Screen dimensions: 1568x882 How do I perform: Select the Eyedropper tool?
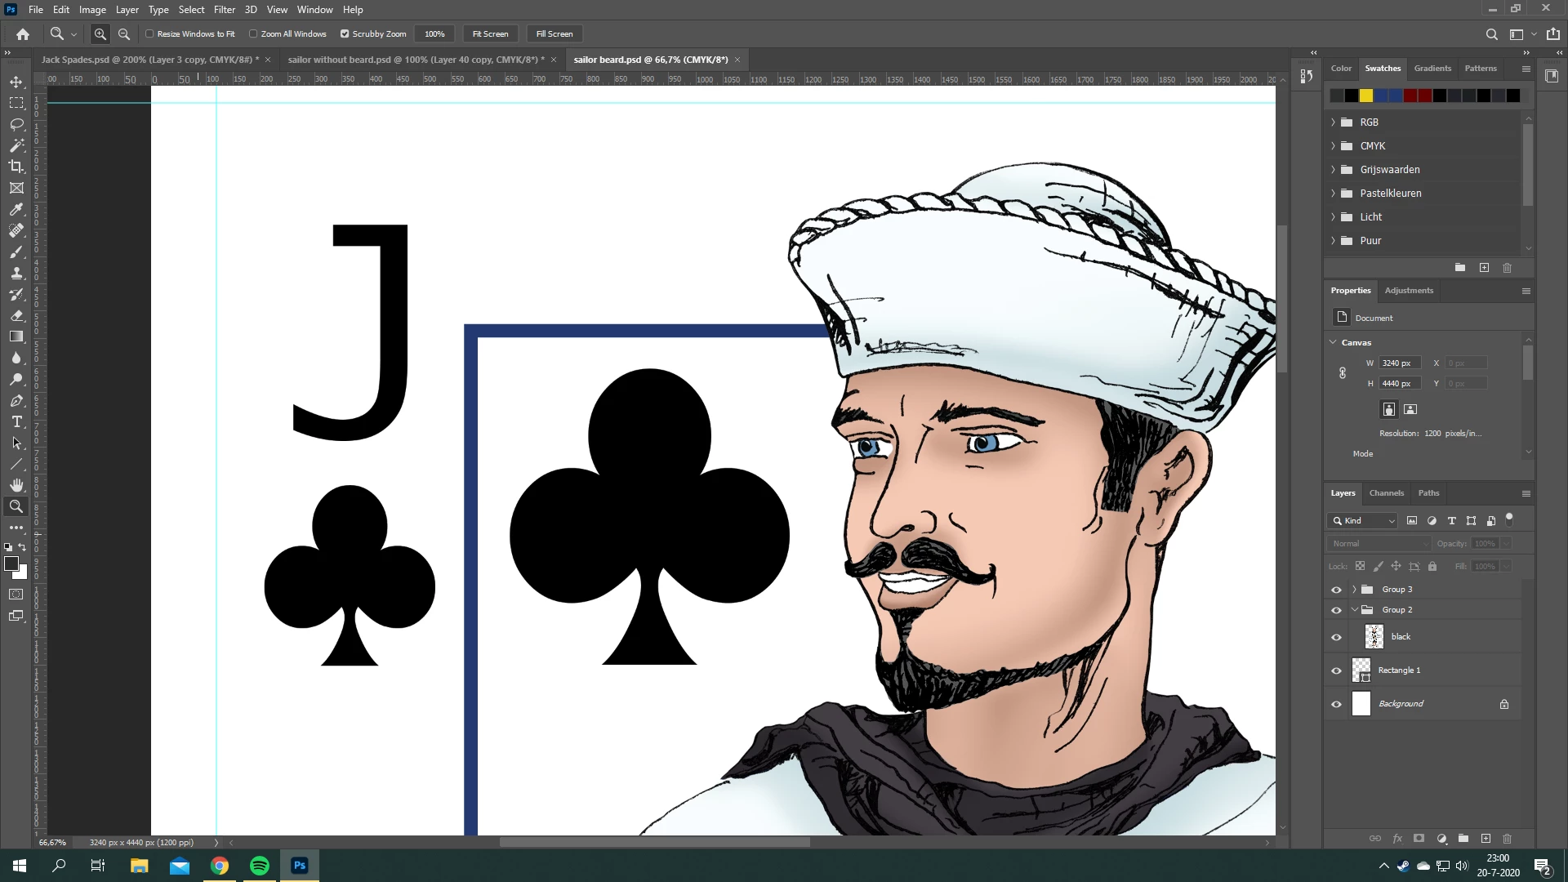[16, 209]
